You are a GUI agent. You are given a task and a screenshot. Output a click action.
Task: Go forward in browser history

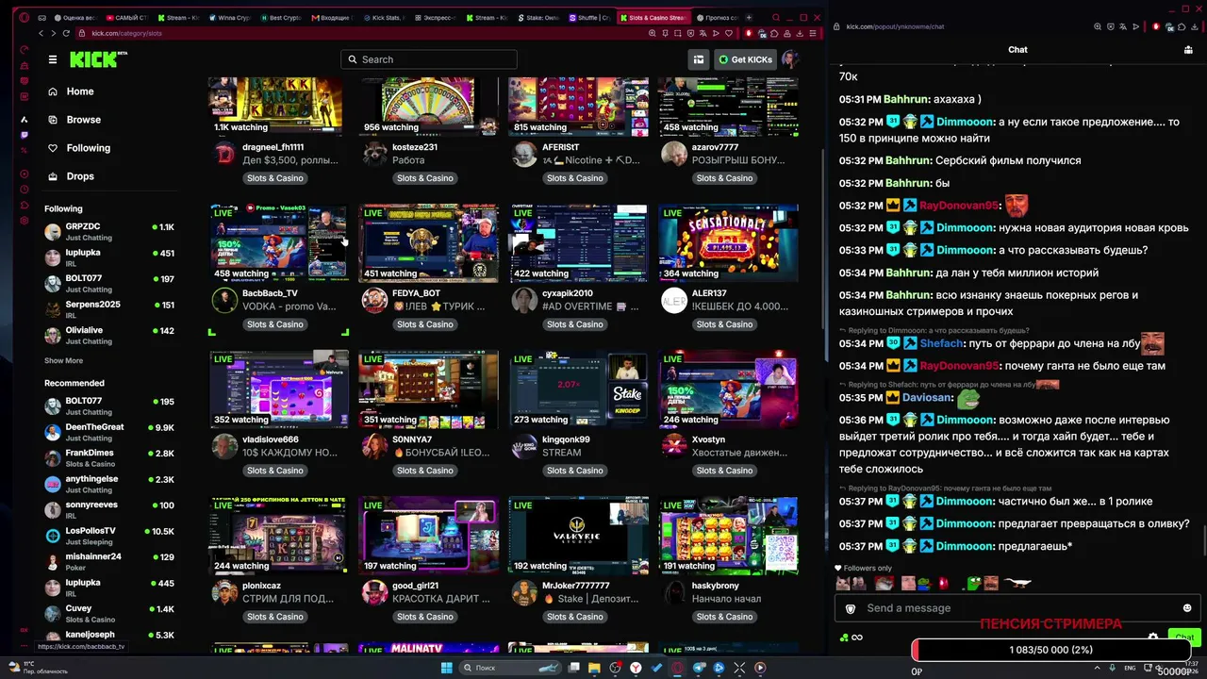point(53,33)
